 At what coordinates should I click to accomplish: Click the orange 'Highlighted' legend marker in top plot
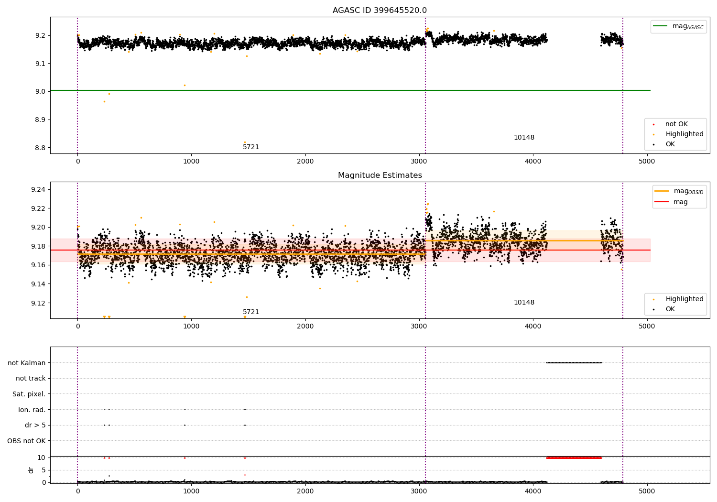pyautogui.click(x=653, y=134)
